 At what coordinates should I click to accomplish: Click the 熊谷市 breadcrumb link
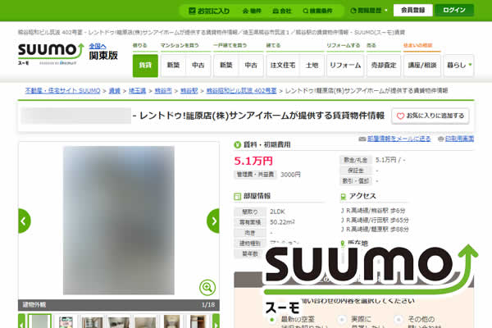coord(163,91)
